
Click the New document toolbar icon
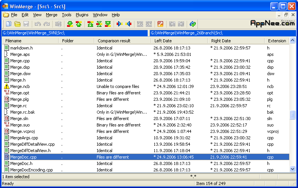click(9, 24)
